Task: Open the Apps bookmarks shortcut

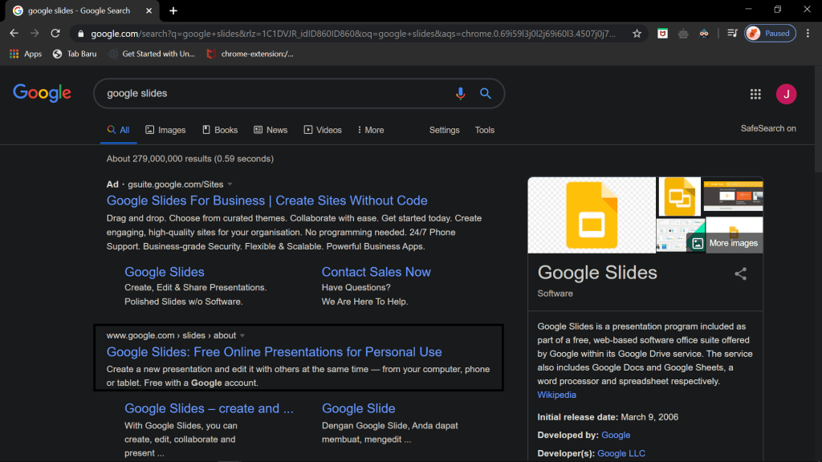Action: (26, 54)
